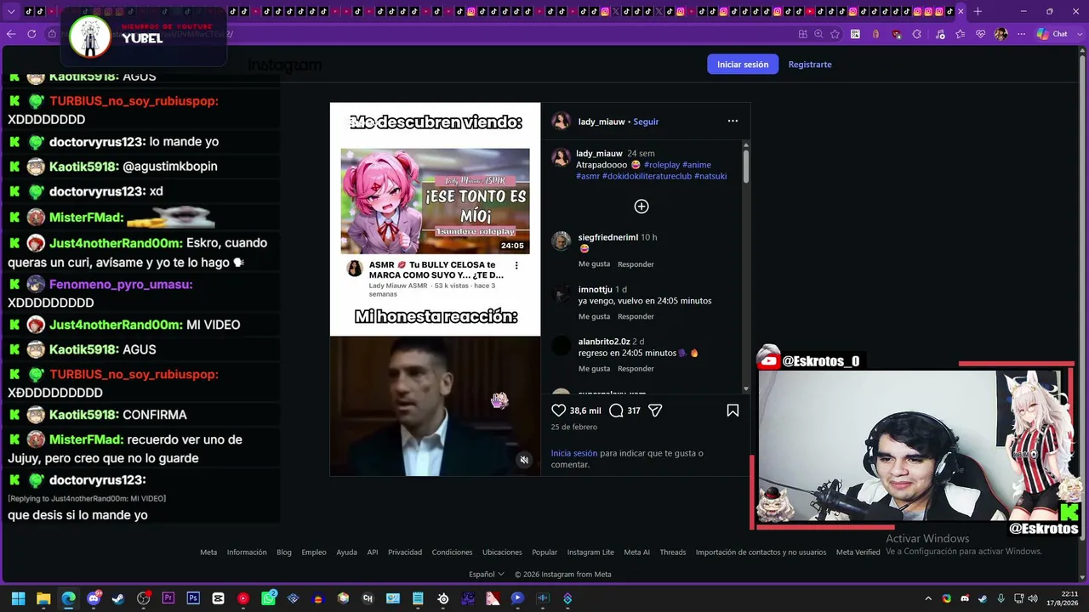Screen dimensions: 1089x612
Task: Share the post with the paper plane icon
Action: pyautogui.click(x=655, y=411)
